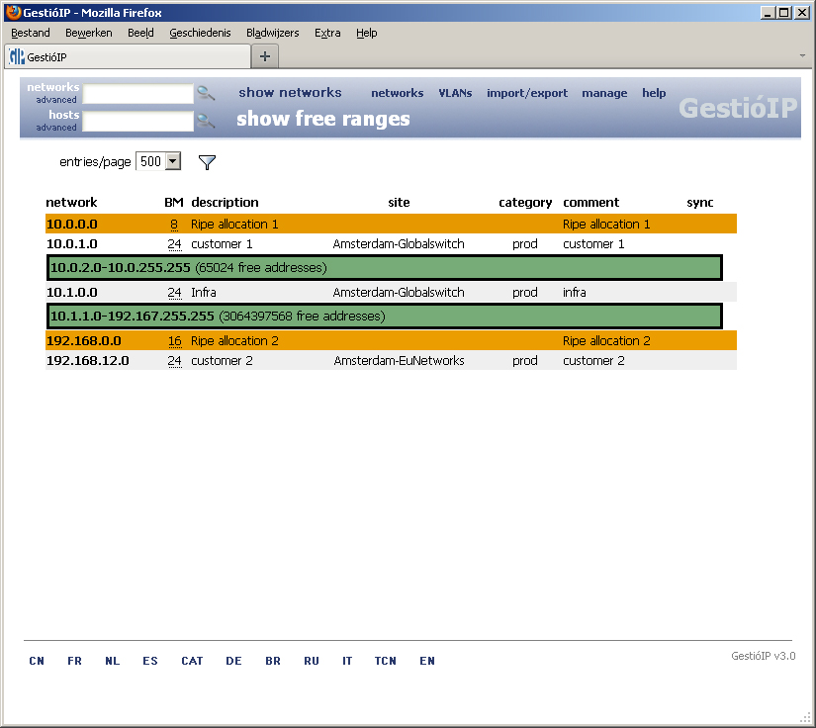Switch language to TCN
816x728 pixels.
click(385, 661)
